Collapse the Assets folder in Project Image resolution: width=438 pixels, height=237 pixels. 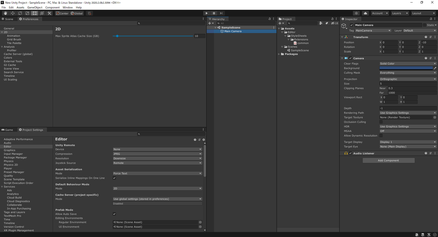pos(279,28)
